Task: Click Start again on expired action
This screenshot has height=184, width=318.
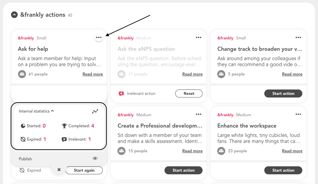Action: [x=84, y=170]
